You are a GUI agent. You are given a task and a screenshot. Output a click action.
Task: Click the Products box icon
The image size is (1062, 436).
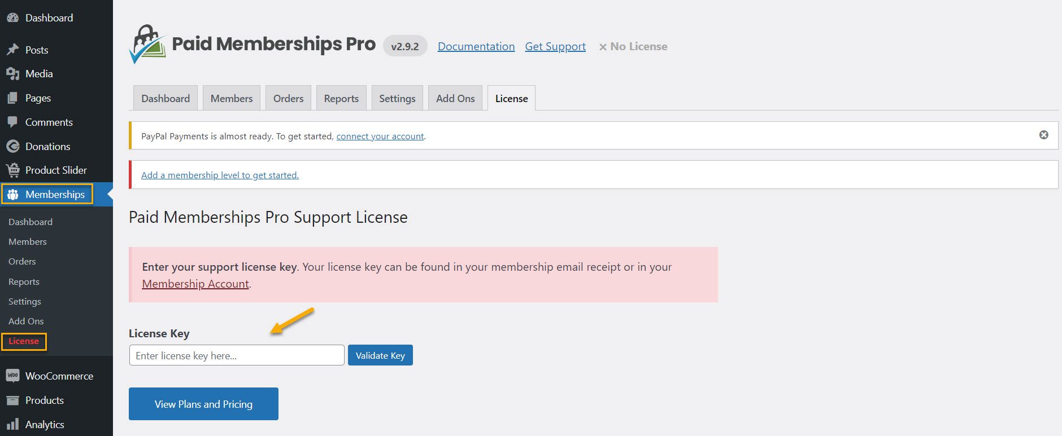12,400
